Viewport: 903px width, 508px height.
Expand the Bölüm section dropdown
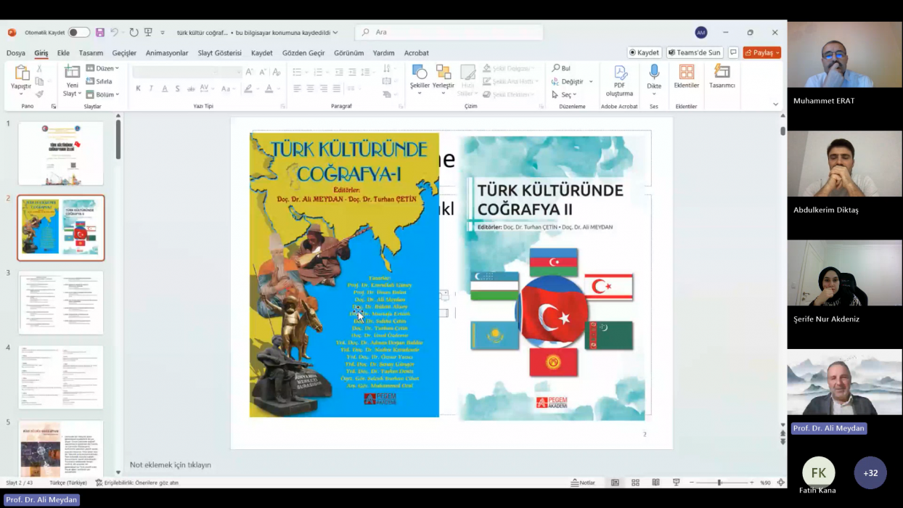point(102,94)
